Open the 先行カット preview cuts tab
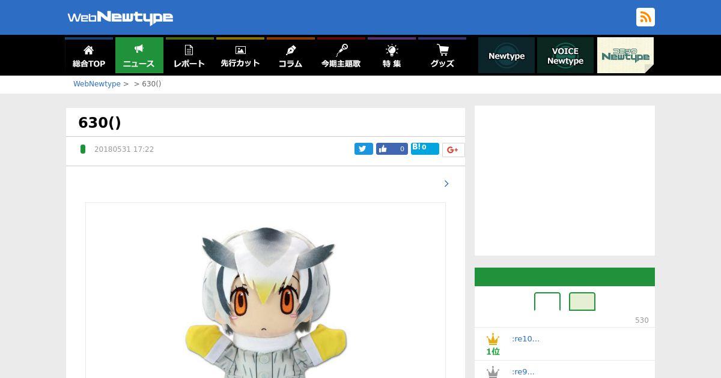 pyautogui.click(x=240, y=55)
